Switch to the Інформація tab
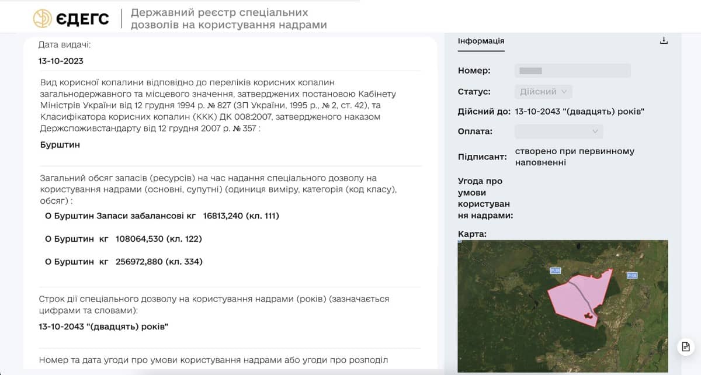 click(x=481, y=41)
